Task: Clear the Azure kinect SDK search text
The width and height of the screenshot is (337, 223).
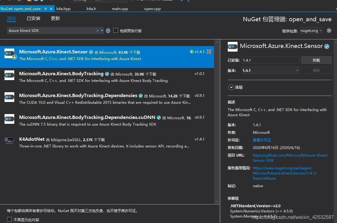Action: [97, 31]
